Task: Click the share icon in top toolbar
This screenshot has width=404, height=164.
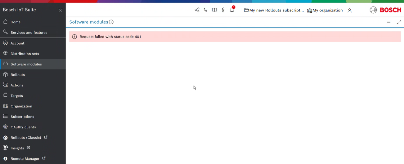Action: 197,10
